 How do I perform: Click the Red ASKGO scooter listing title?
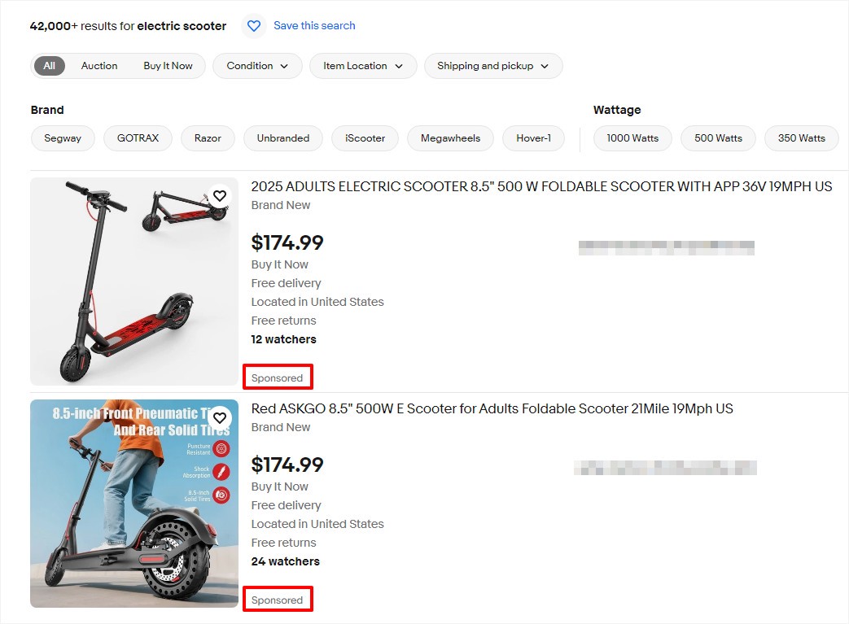pyautogui.click(x=492, y=408)
